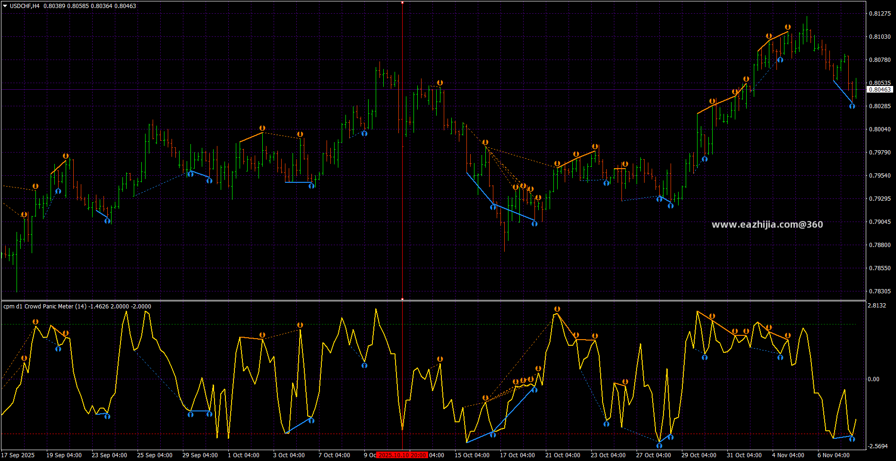Click the price scale label 0.79540
Viewport: 896px width, 461px height.
click(x=880, y=176)
